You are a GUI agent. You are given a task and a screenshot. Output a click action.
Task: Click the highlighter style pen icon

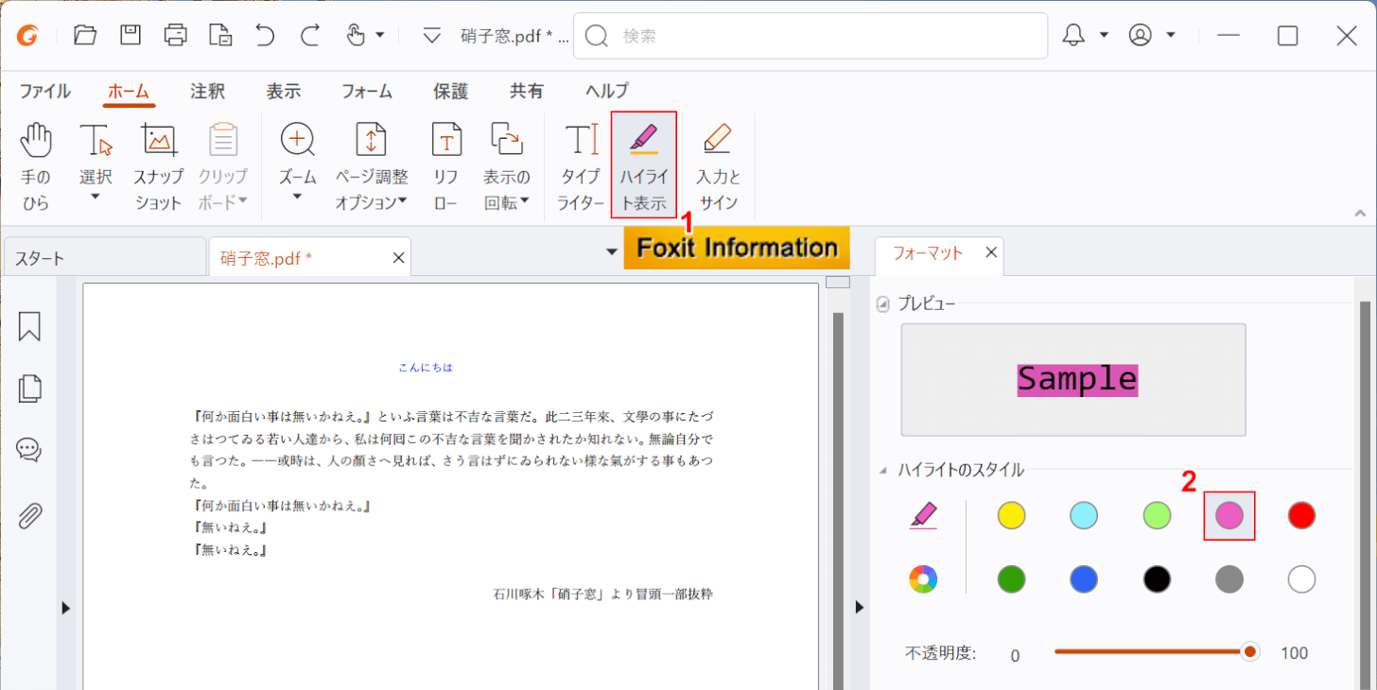[923, 516]
